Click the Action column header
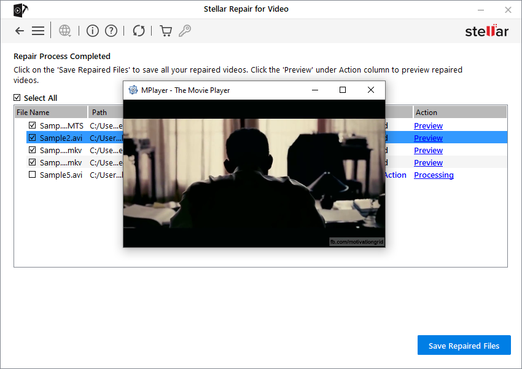 click(460, 113)
